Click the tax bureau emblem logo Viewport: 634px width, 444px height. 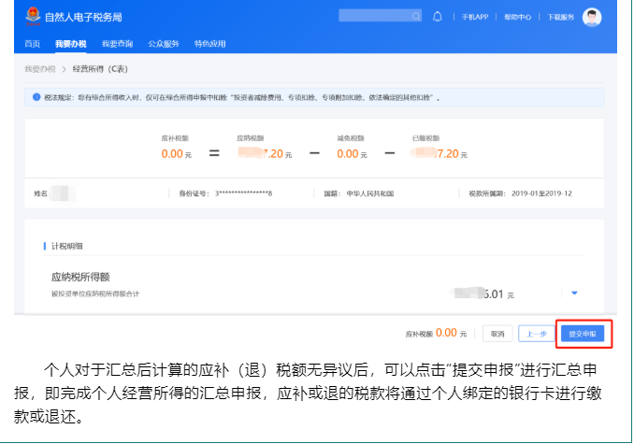(x=31, y=18)
